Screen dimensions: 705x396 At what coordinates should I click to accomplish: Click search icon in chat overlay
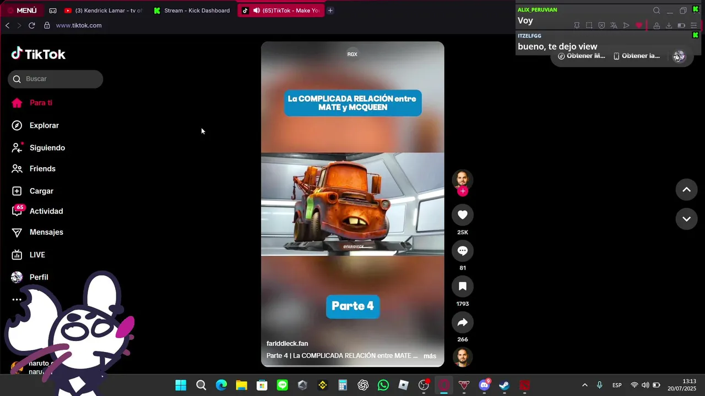pos(657,10)
